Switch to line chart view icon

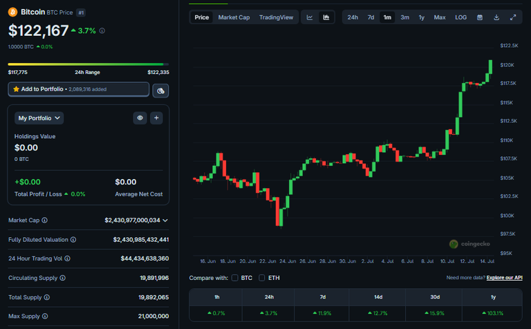[310, 17]
